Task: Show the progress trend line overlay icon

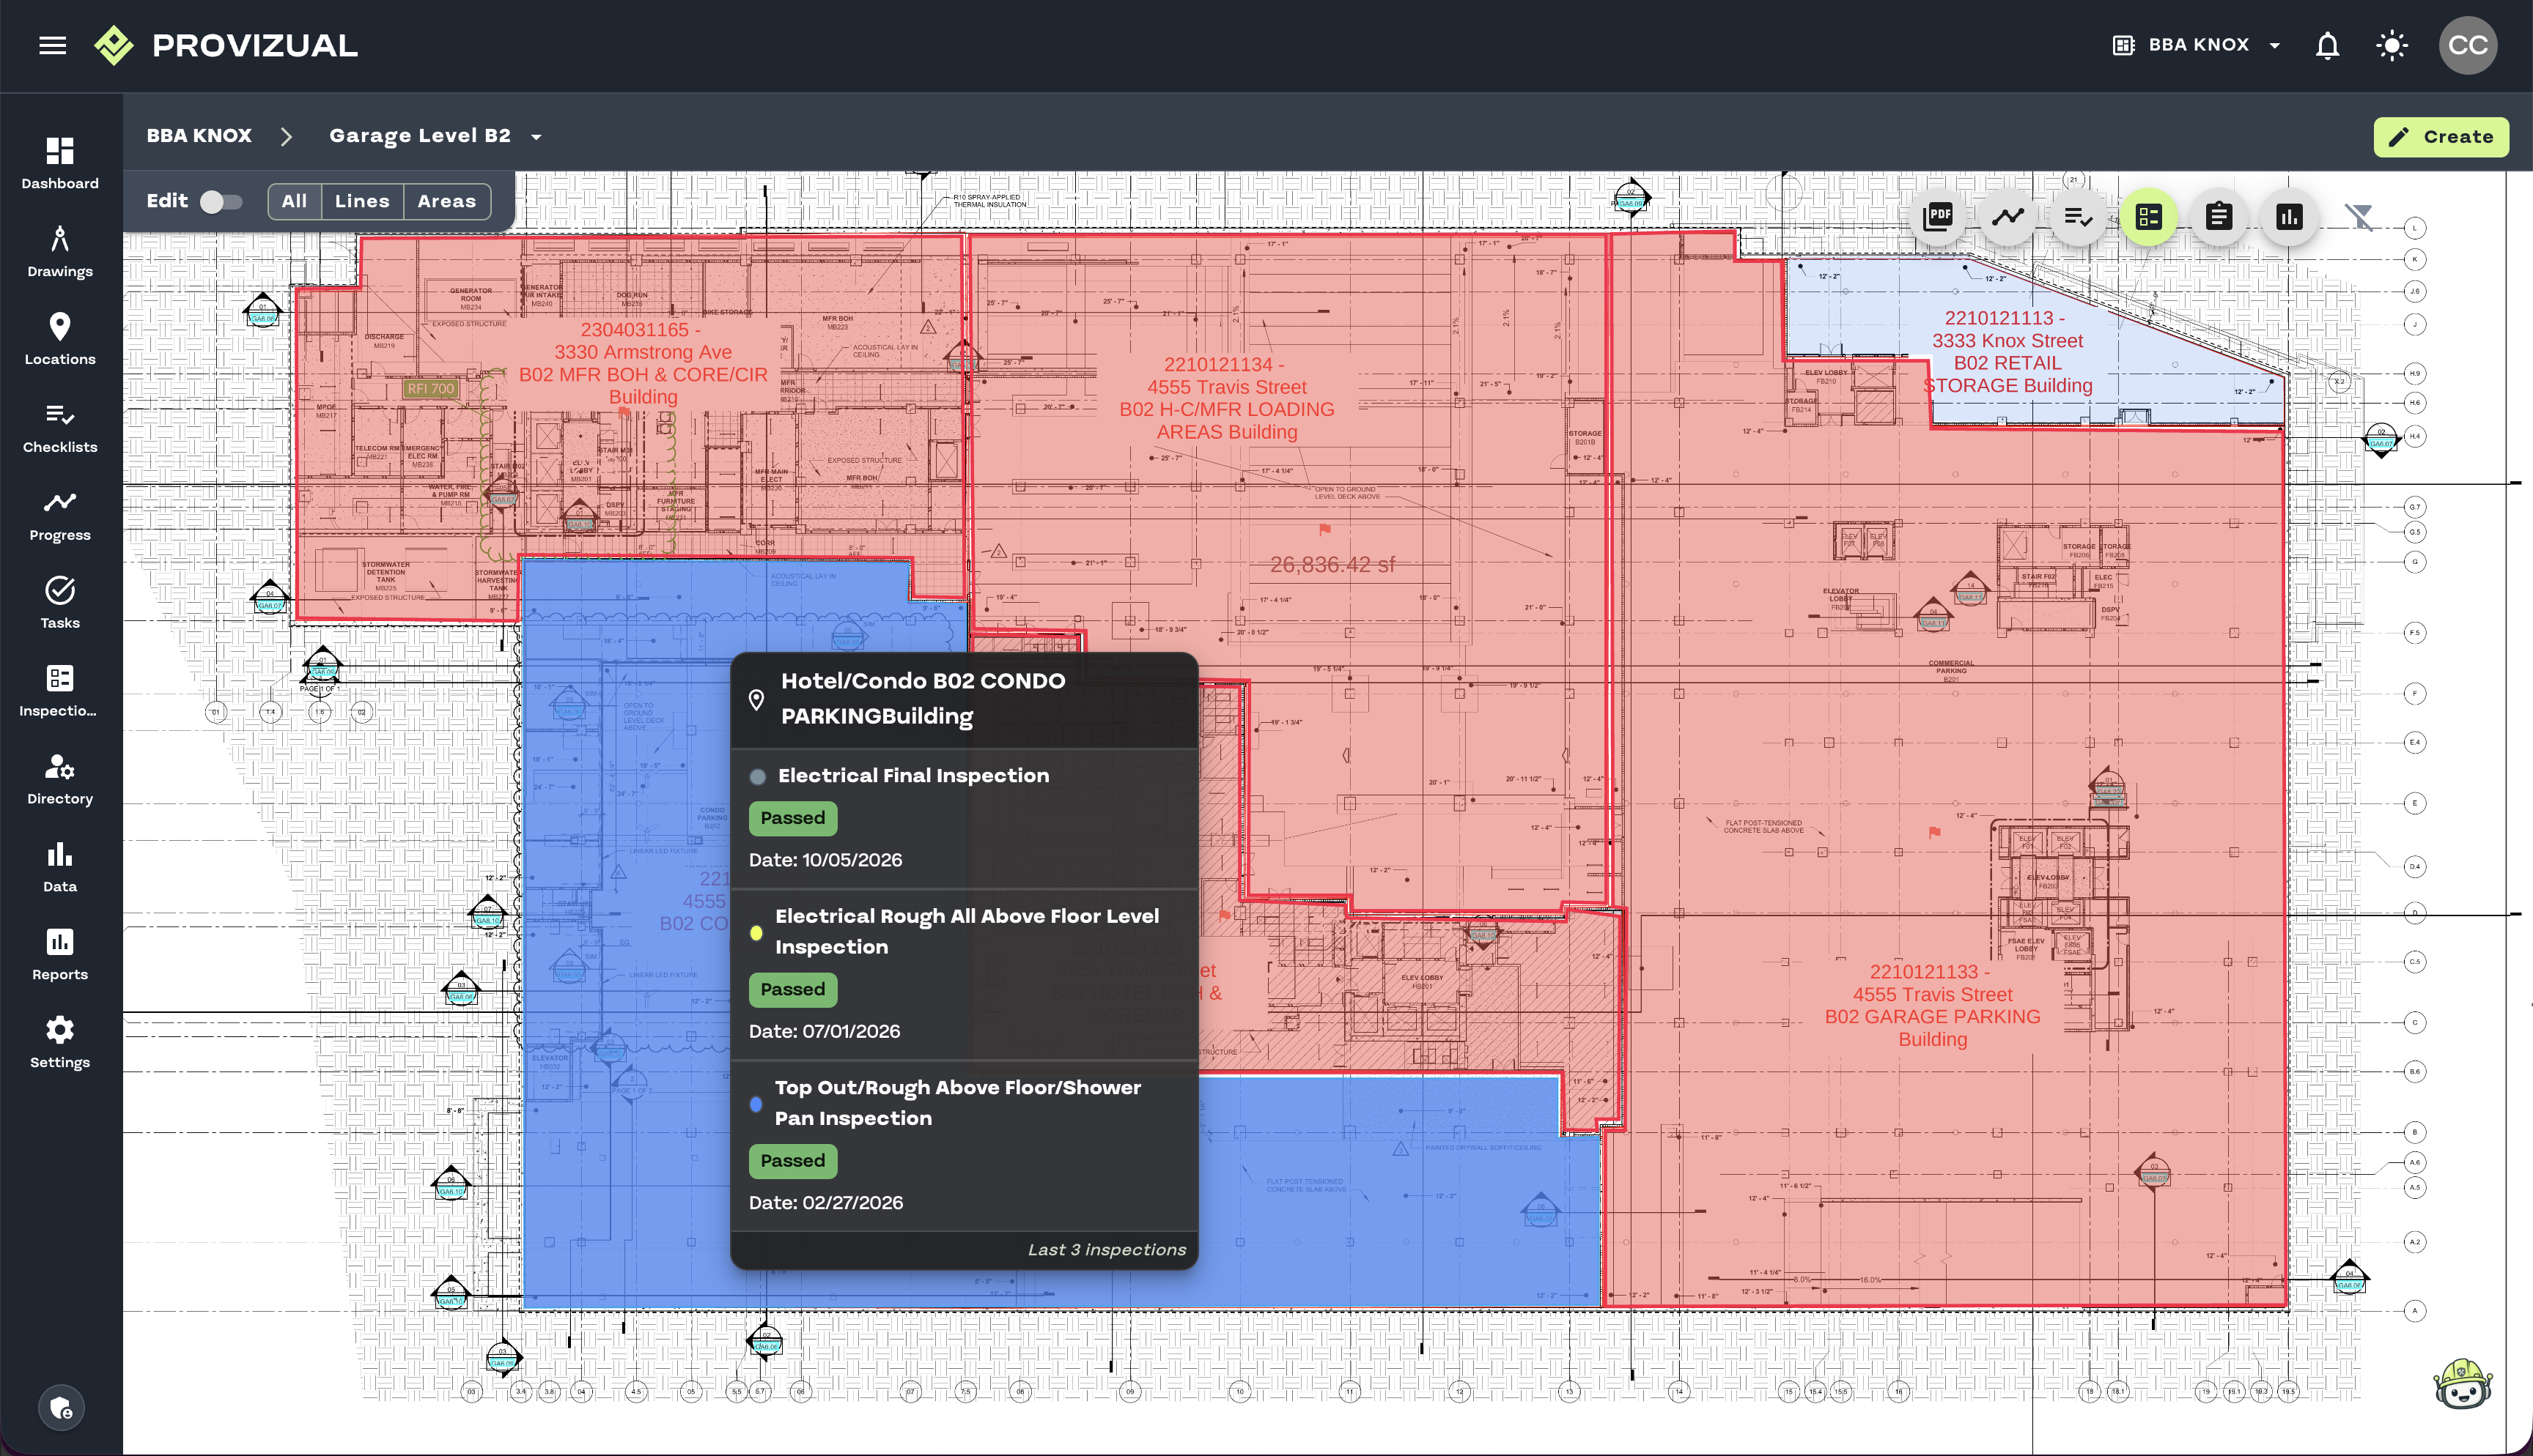Action: (x=2007, y=216)
